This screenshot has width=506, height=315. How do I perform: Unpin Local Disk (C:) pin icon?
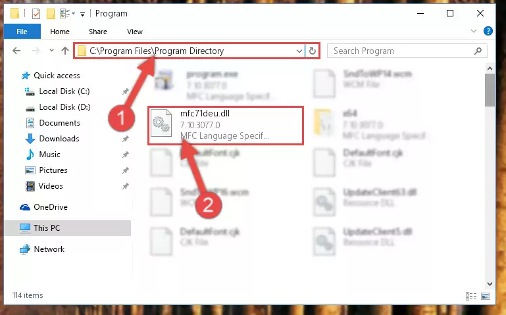click(126, 91)
